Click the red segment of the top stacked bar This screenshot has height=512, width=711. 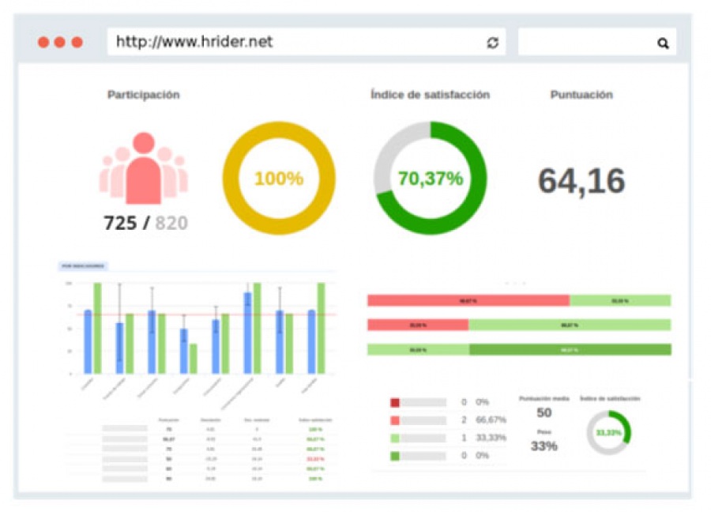click(x=468, y=301)
